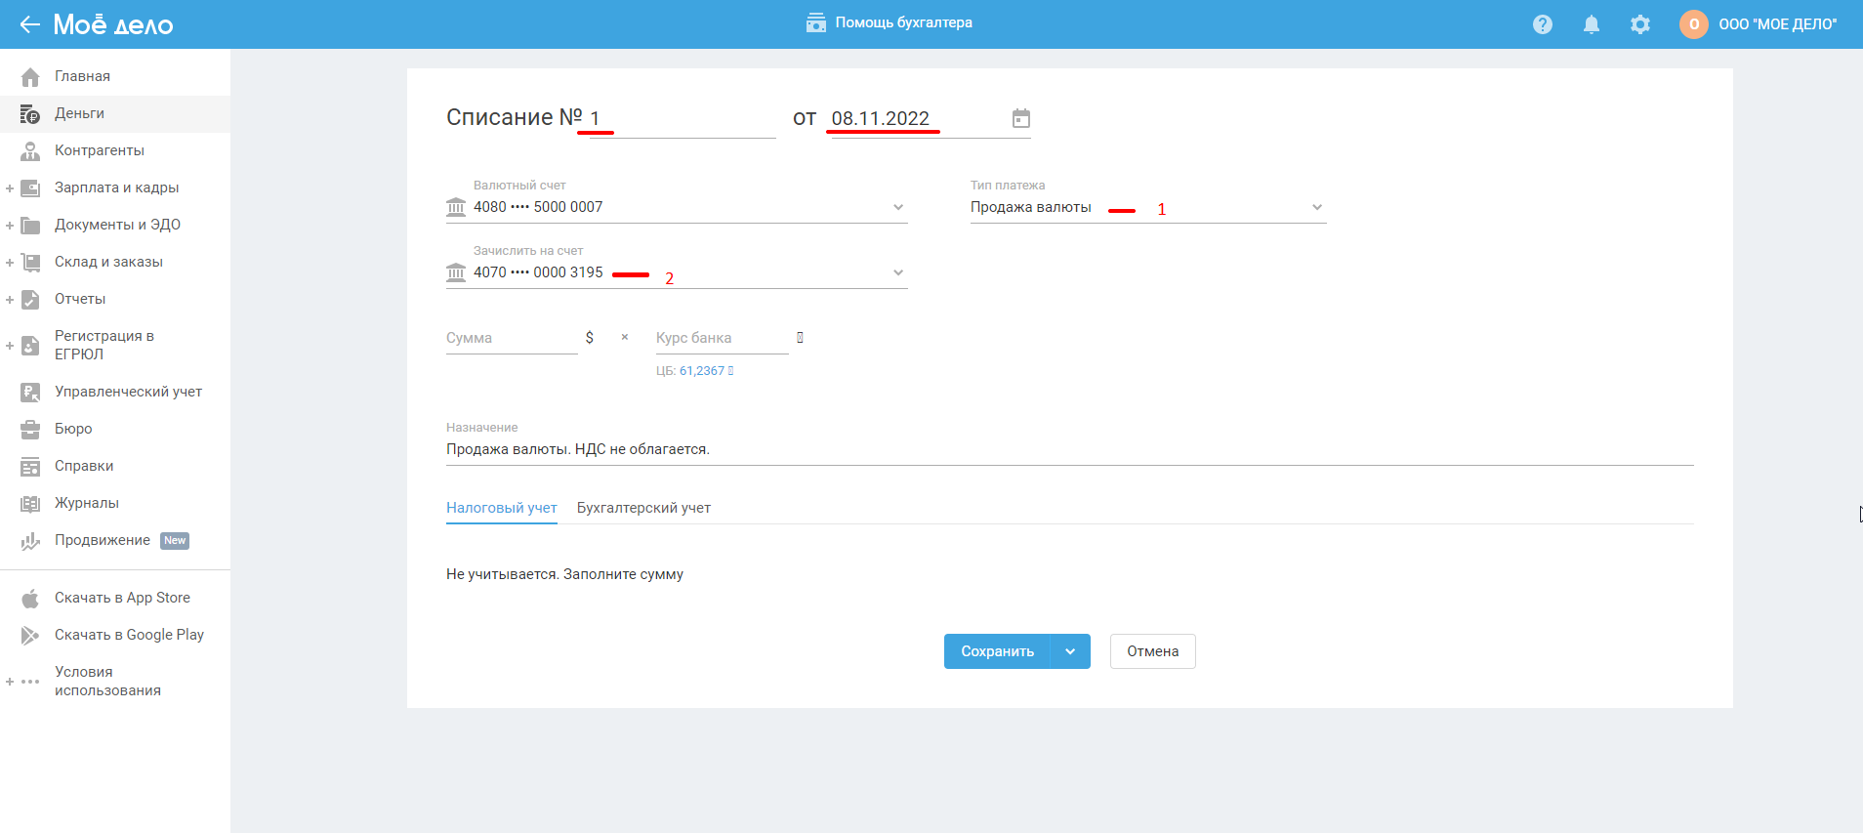Expand the Сохранить button arrow options

click(x=1070, y=651)
